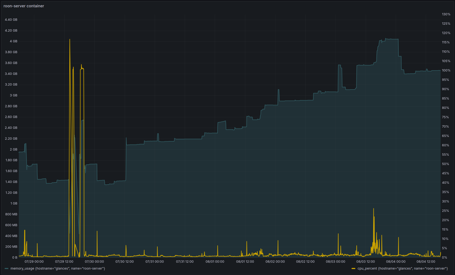This screenshot has width=455, height=275.
Task: Click the 08/03 12:00 time axis label
Action: point(366,262)
